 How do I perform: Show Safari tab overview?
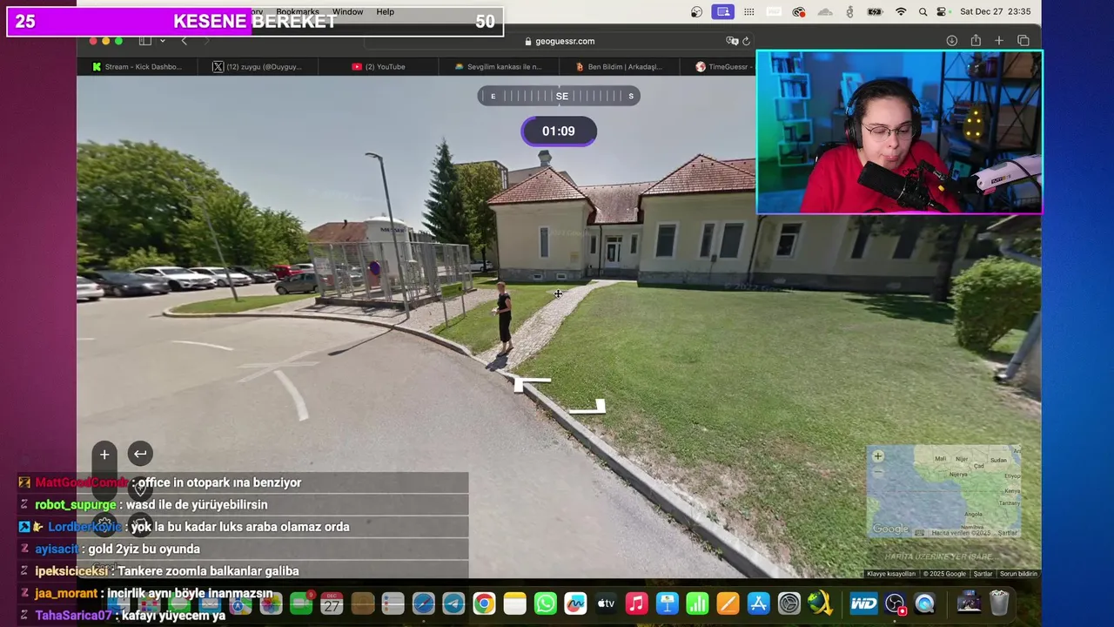click(x=1023, y=41)
